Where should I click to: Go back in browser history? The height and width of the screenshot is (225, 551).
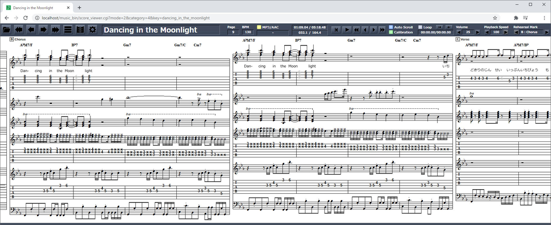click(7, 18)
